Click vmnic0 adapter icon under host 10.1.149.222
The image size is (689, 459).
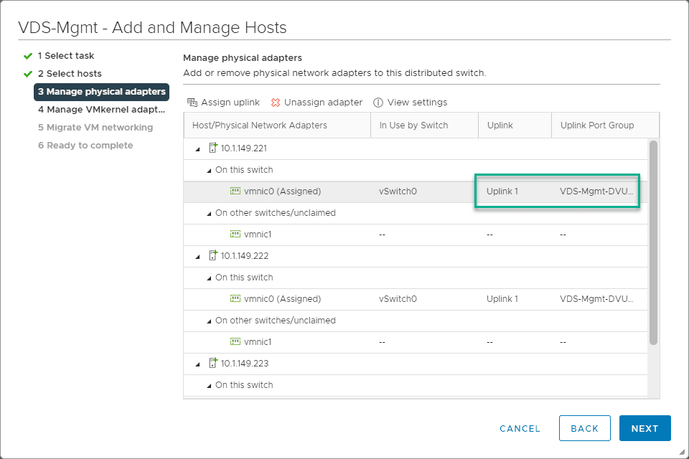pos(235,299)
